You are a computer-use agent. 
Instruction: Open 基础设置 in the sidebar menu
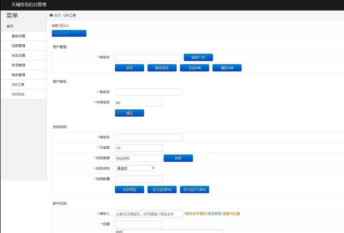pos(18,36)
